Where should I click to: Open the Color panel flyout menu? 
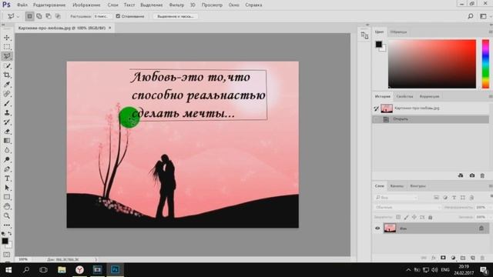click(x=491, y=32)
